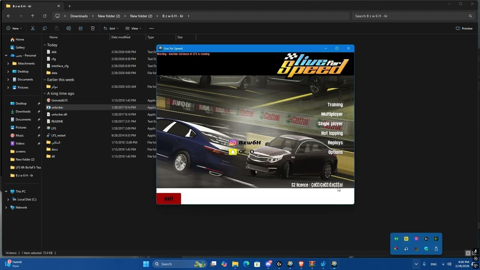Open Options in the game menu
The width and height of the screenshot is (480, 270).
[x=335, y=152]
